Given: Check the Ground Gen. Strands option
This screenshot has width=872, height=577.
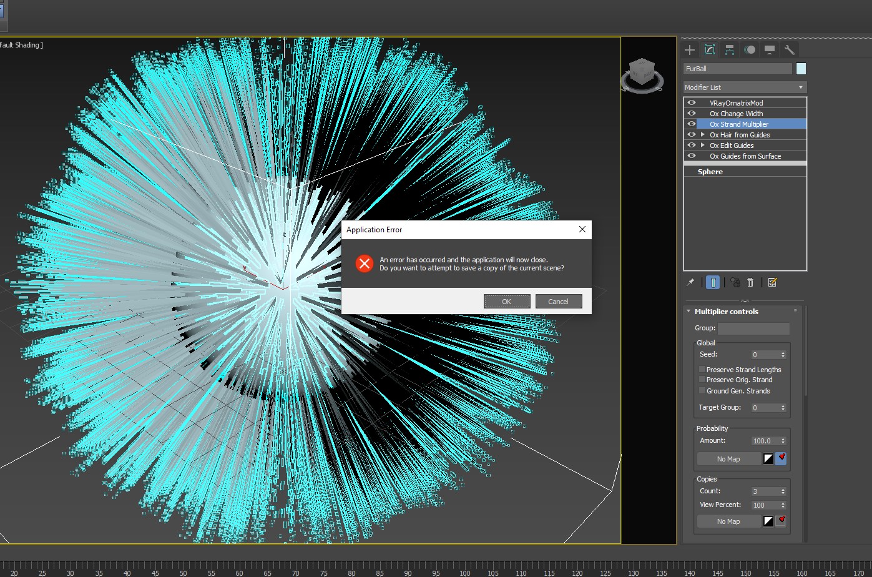Looking at the screenshot, I should 702,390.
